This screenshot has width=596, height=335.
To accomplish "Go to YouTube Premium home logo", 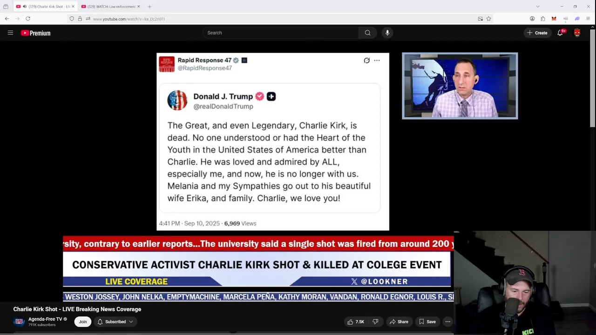I will 35,33.
